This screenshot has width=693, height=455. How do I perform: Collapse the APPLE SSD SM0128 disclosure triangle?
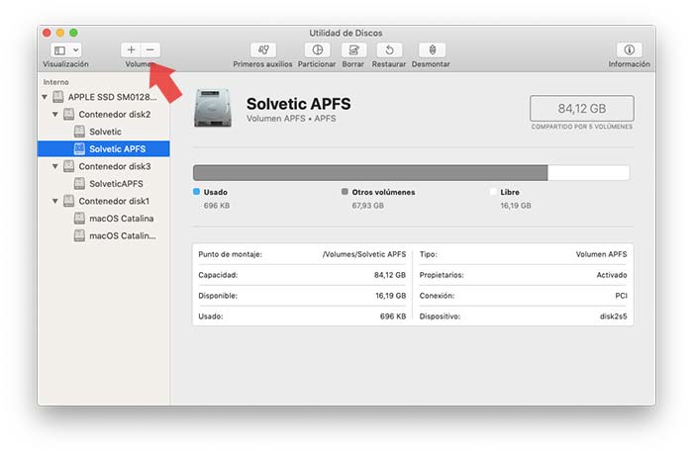(x=45, y=97)
